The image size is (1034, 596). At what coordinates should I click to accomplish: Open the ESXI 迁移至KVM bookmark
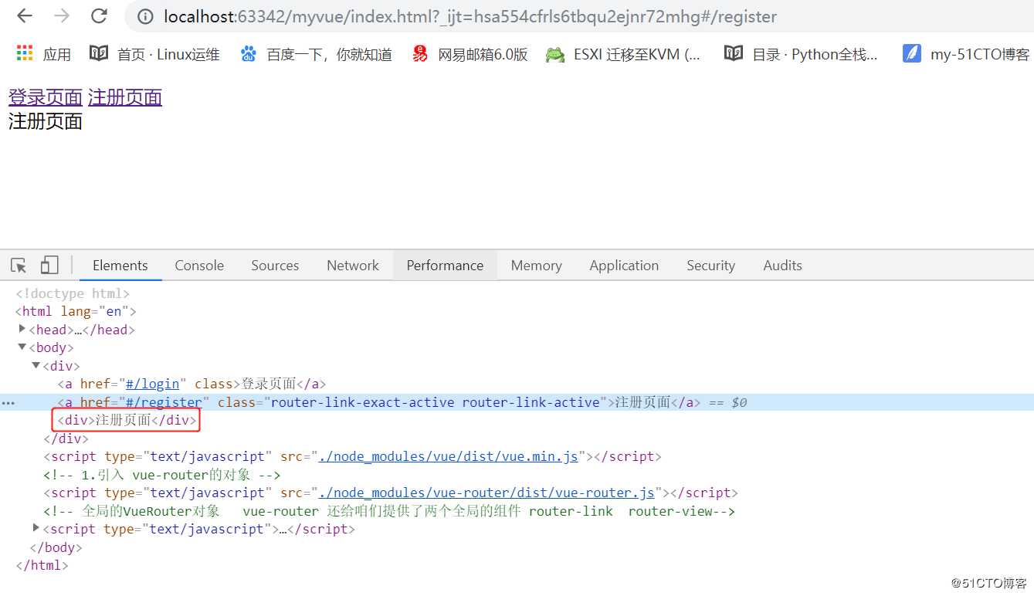click(x=623, y=54)
